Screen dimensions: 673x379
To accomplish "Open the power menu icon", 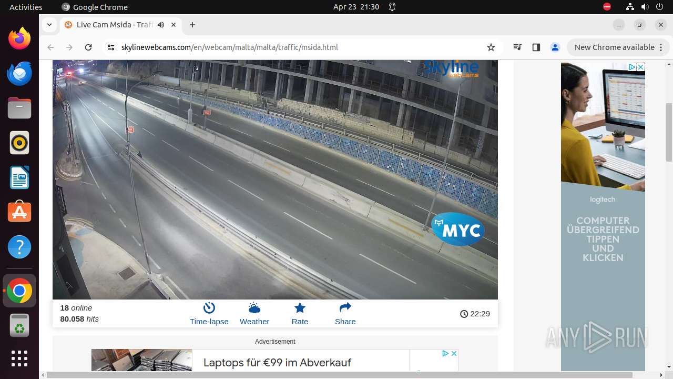I will coord(659,7).
